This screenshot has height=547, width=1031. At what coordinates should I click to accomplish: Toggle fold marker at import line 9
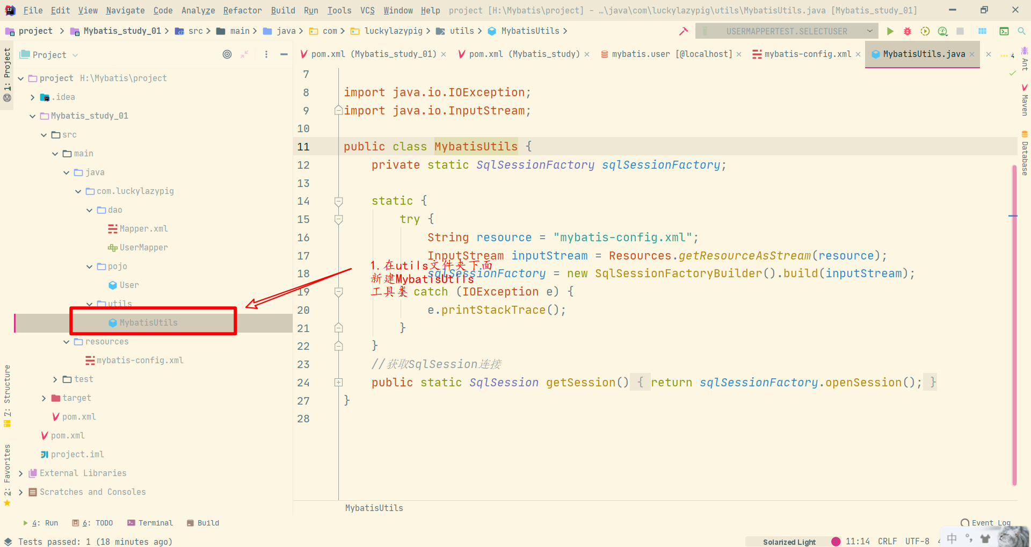tap(338, 111)
